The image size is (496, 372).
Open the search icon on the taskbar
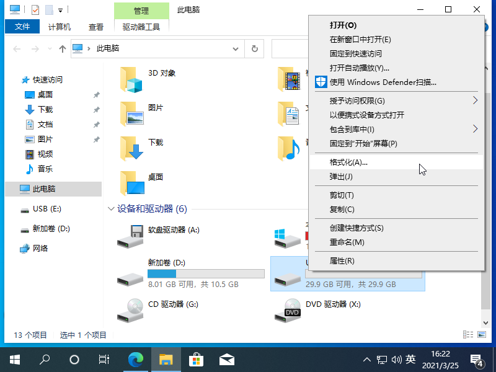[44, 358]
